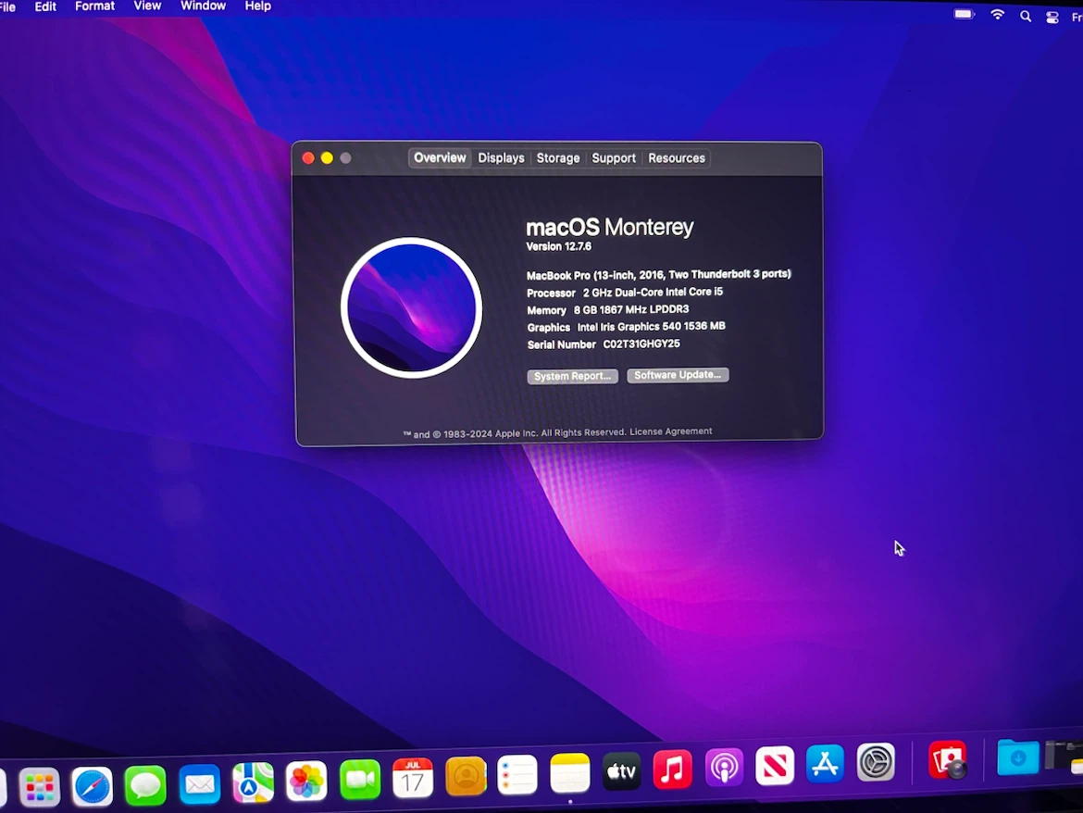1083x813 pixels.
Task: Click the System Report button
Action: [573, 377]
